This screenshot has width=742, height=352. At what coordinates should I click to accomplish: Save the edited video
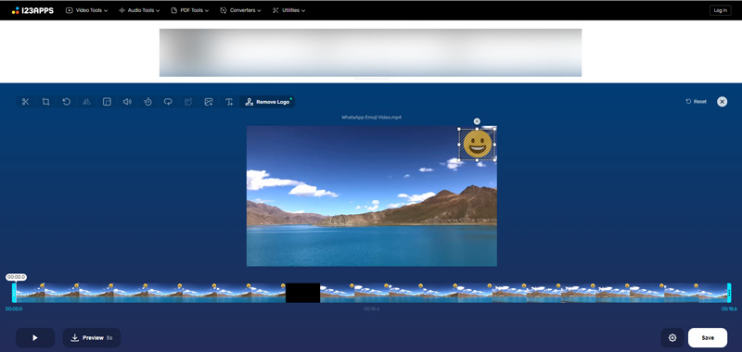[x=708, y=338]
